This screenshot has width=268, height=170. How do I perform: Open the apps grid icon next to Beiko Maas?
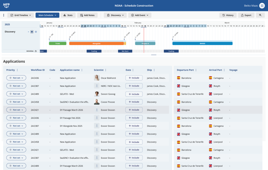[262, 6]
